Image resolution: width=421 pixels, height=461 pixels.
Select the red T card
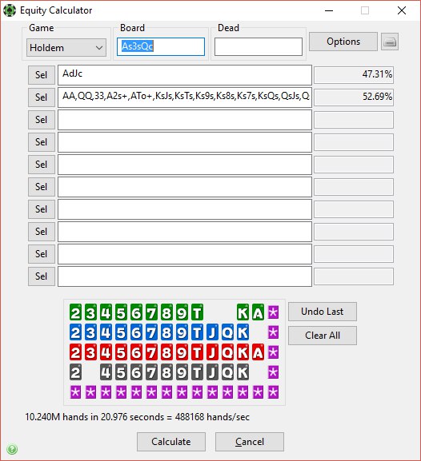point(197,352)
